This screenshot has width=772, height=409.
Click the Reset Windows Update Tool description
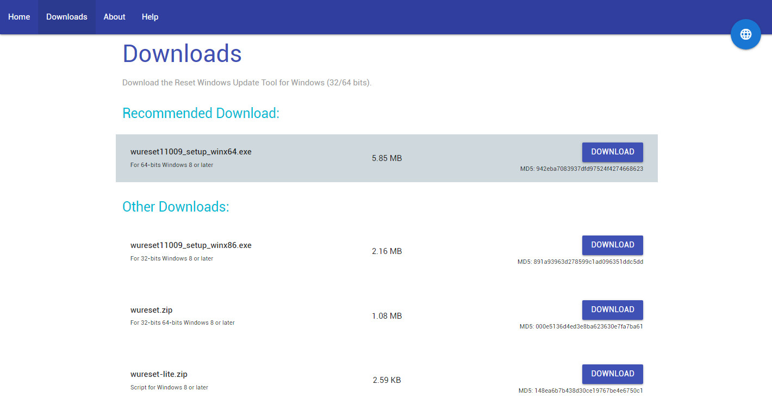coord(247,83)
